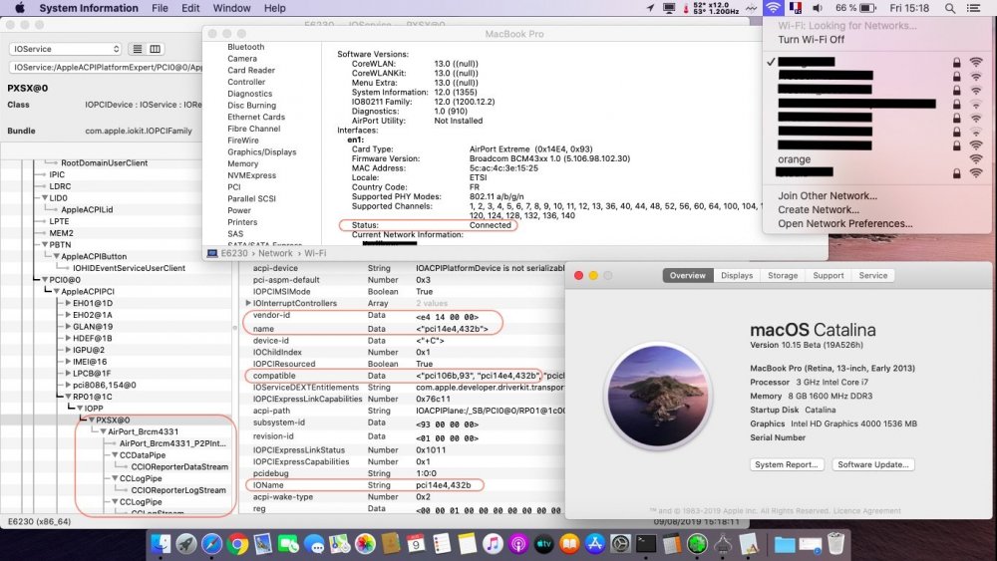Image resolution: width=997 pixels, height=561 pixels.
Task: Switch to the column view icon
Action: [x=156, y=49]
